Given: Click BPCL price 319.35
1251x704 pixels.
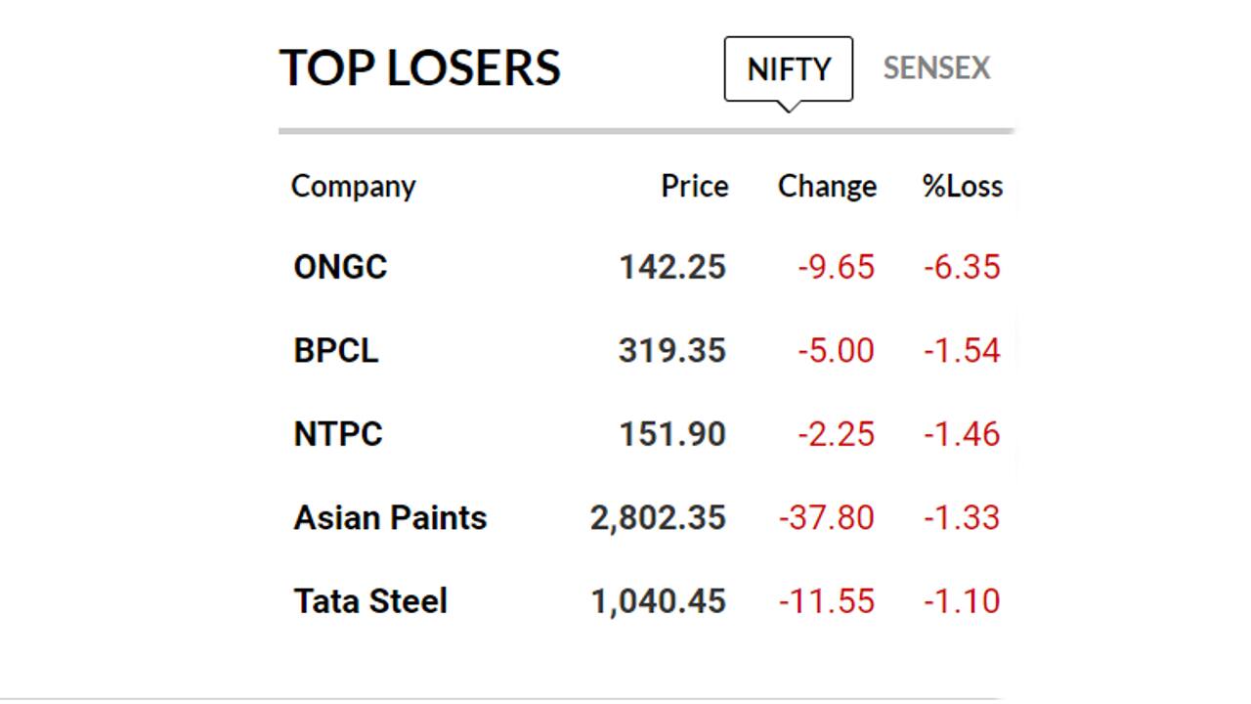Looking at the screenshot, I should (x=672, y=351).
